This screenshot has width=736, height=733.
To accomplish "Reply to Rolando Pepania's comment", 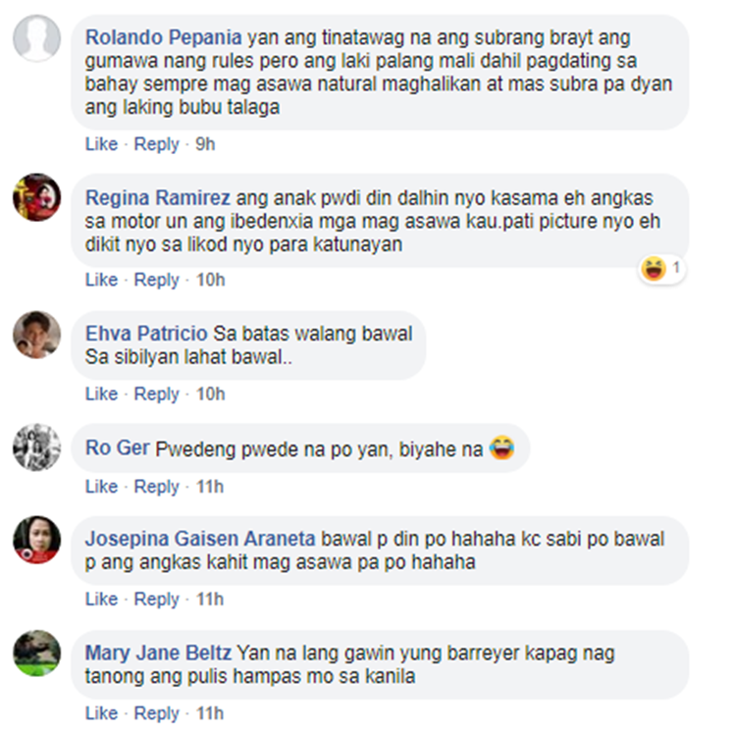I will pyautogui.click(x=157, y=144).
